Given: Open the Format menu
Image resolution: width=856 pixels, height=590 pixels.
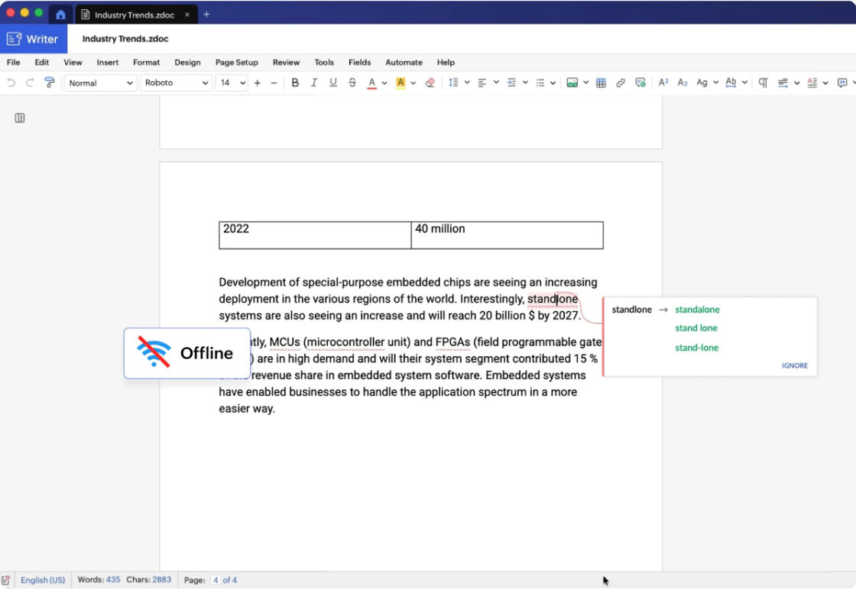Looking at the screenshot, I should 146,62.
